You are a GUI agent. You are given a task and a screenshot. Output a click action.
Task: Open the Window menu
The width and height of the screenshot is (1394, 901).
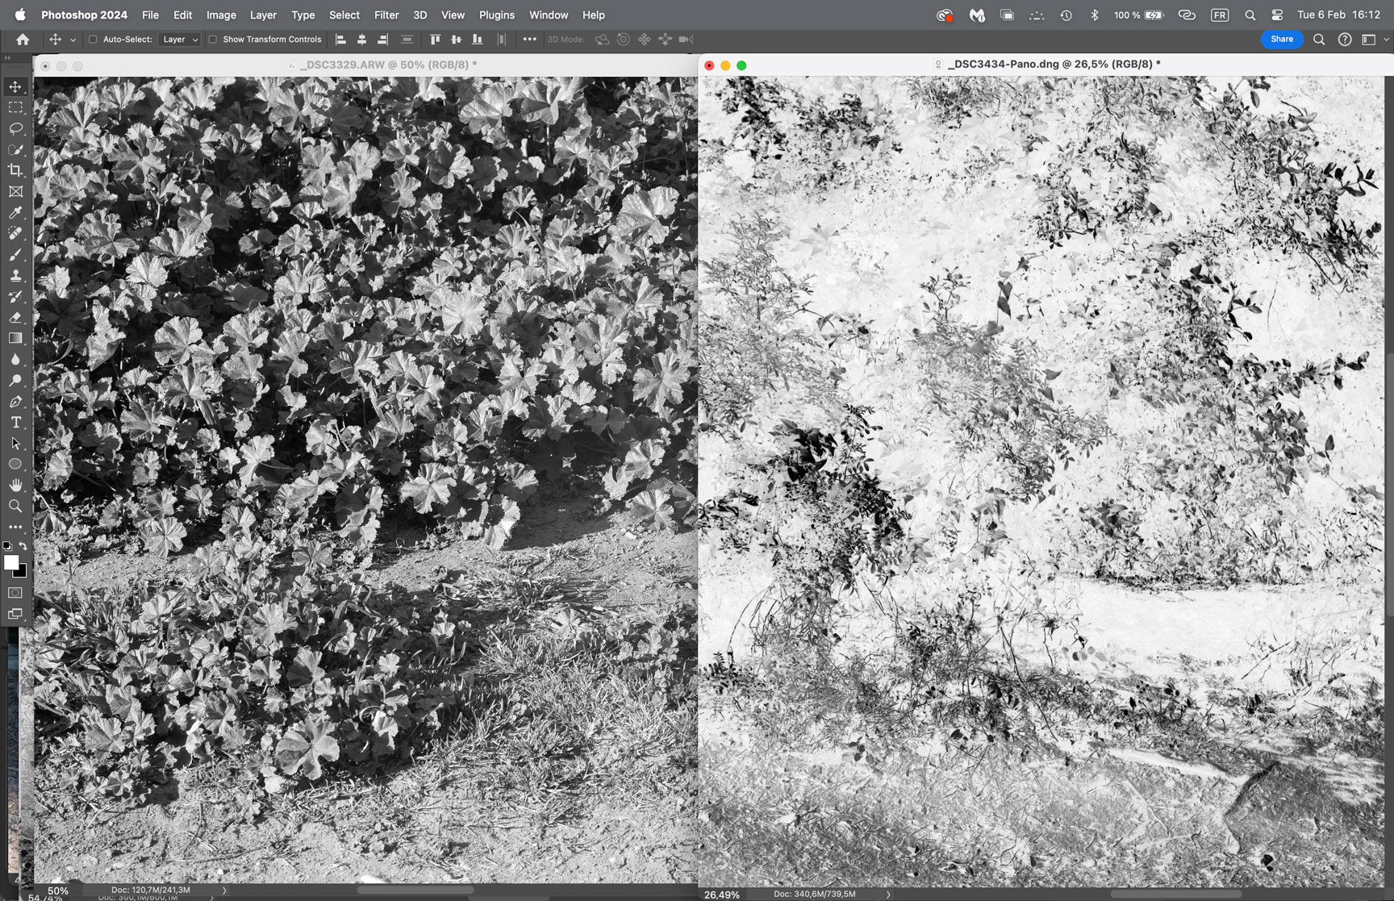coord(549,15)
